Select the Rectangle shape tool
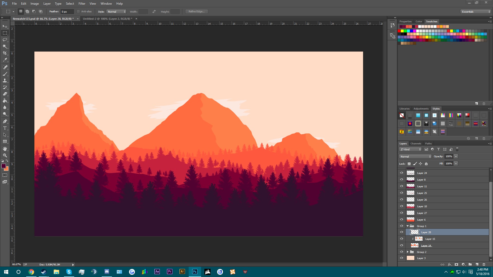The height and width of the screenshot is (277, 493). [x=5, y=142]
